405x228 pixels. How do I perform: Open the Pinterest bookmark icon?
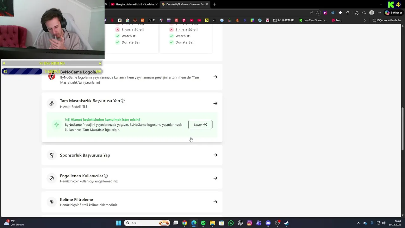coord(184,20)
